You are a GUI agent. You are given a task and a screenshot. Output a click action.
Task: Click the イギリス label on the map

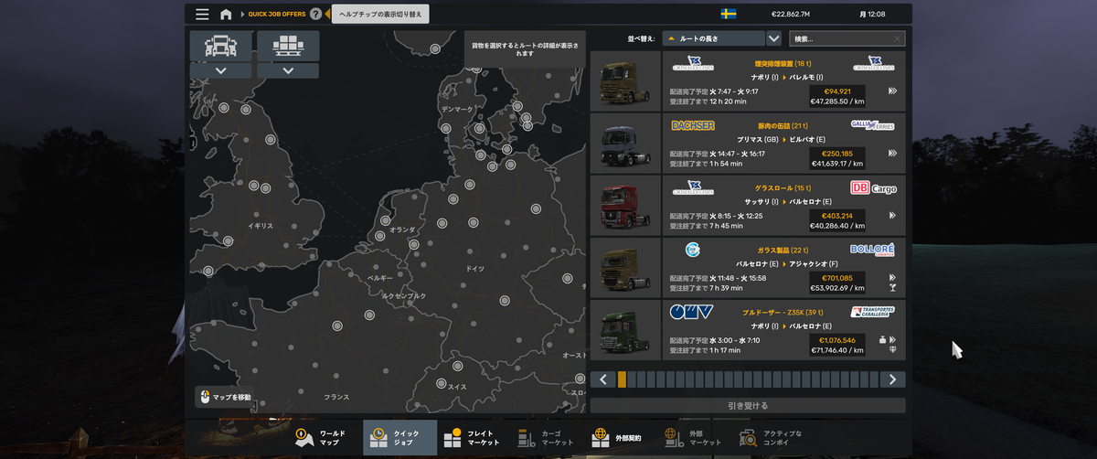pos(261,225)
